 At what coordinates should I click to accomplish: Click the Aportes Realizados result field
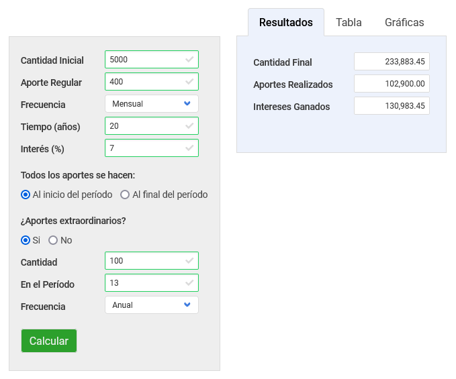click(x=392, y=84)
